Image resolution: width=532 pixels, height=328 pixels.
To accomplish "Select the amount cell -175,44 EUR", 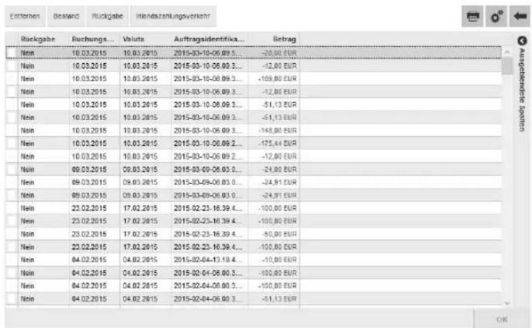I will click(277, 143).
